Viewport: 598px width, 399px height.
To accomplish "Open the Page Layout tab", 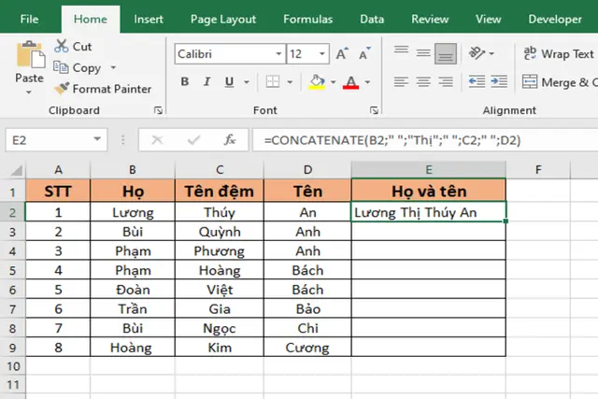I will click(223, 20).
